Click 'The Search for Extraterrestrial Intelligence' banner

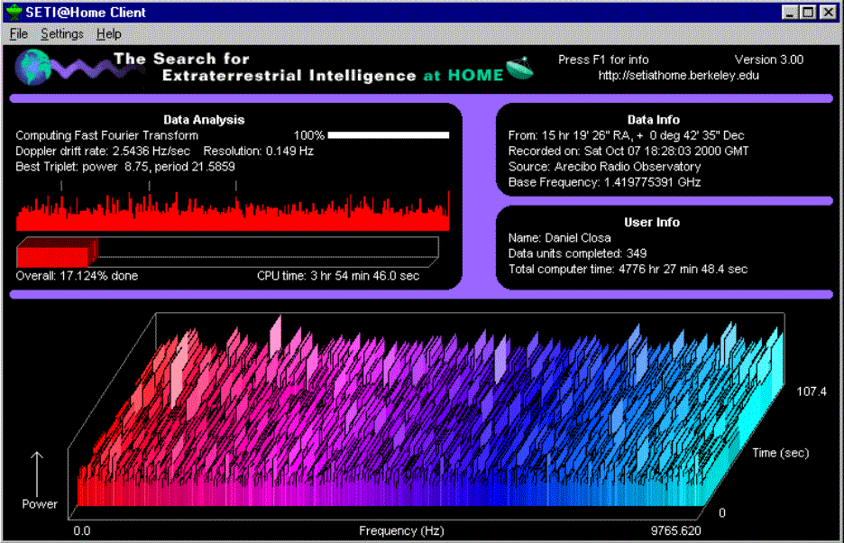pos(309,67)
